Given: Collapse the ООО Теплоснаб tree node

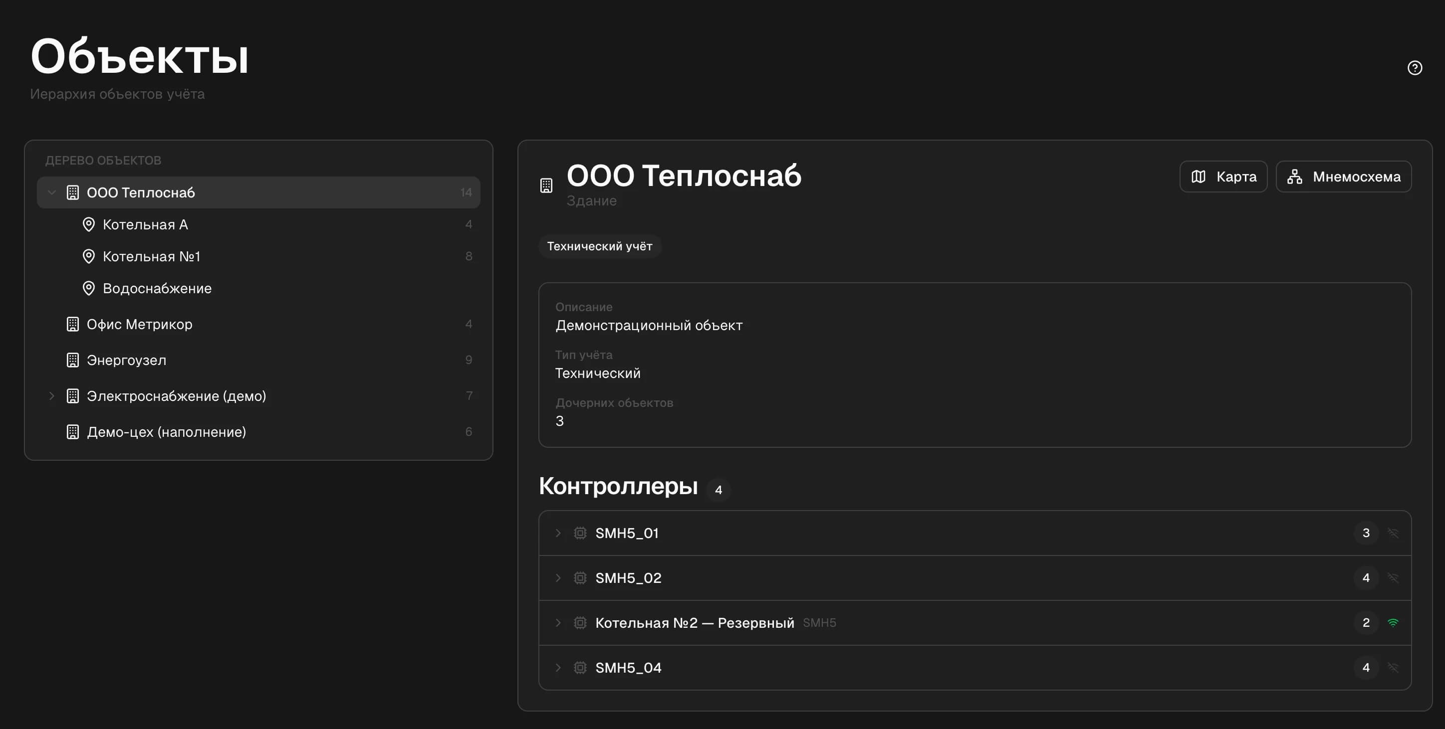Looking at the screenshot, I should [x=51, y=192].
